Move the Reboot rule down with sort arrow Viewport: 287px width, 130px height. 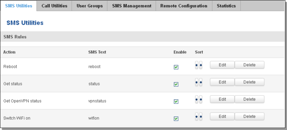pyautogui.click(x=201, y=65)
